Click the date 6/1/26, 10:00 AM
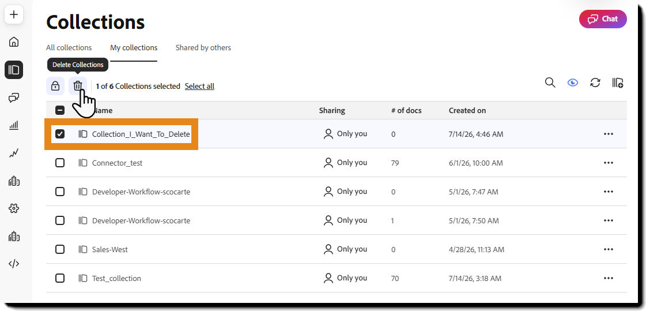The height and width of the screenshot is (311, 646). 475,163
